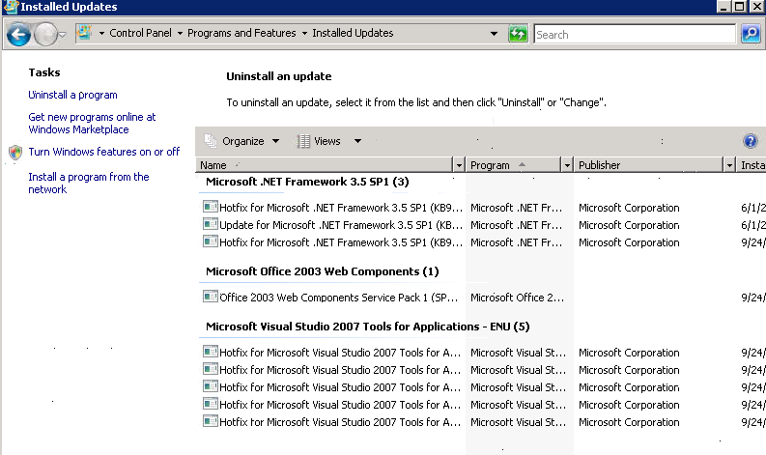Select the Installed Updates breadcrumb
The width and height of the screenshot is (766, 455).
[x=353, y=33]
